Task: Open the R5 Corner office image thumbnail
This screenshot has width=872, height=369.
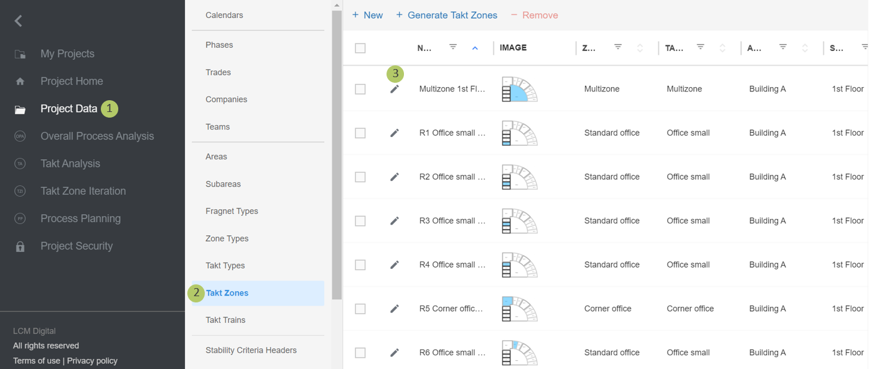Action: point(519,309)
